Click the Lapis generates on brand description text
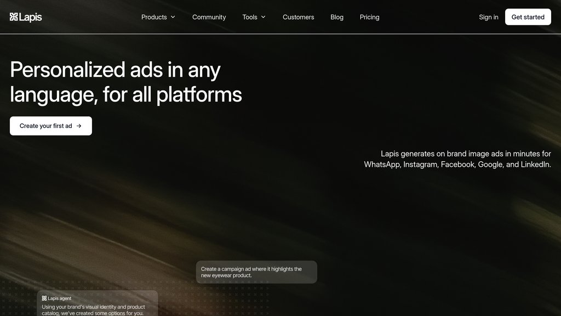The height and width of the screenshot is (316, 561). click(457, 159)
